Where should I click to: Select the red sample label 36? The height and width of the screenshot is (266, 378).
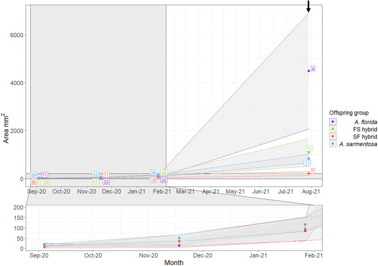click(x=34, y=182)
